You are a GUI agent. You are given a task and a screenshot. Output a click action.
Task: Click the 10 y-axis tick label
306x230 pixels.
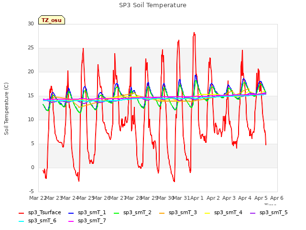pyautogui.click(x=31, y=119)
